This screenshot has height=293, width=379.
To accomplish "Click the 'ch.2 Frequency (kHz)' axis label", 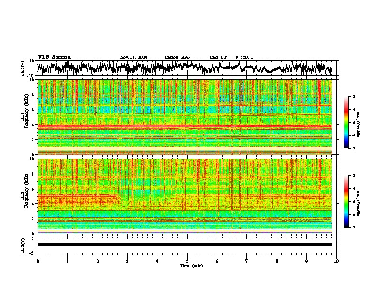I will click(25, 191).
